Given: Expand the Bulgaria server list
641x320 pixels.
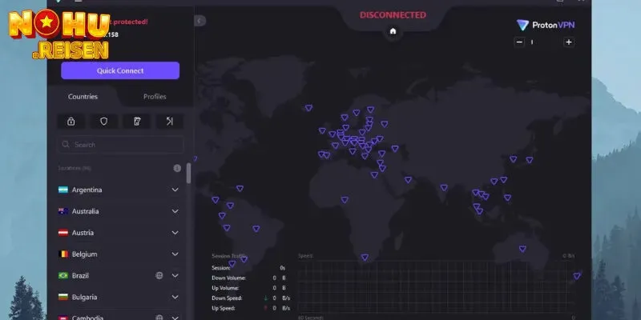Looking at the screenshot, I should [x=175, y=297].
